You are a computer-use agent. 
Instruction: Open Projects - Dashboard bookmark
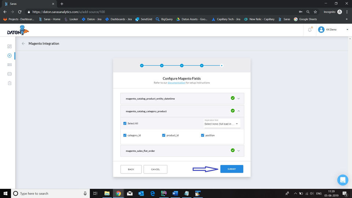19,19
